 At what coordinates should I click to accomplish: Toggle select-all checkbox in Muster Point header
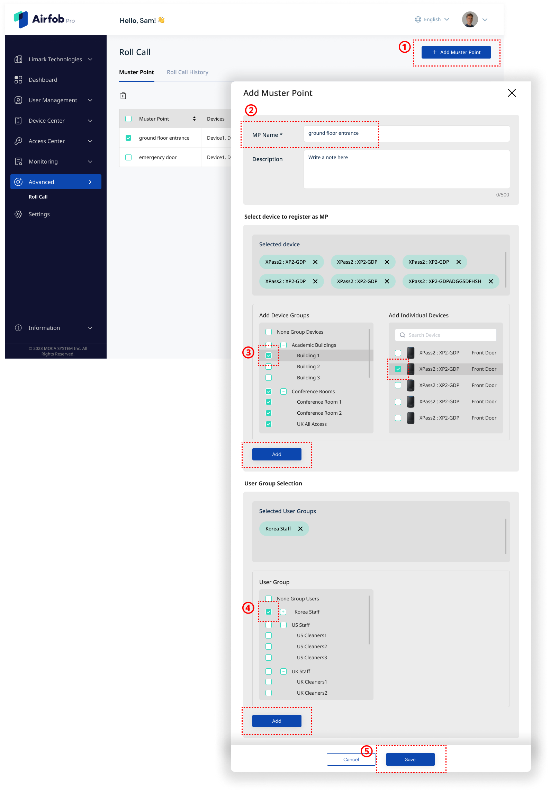click(128, 119)
